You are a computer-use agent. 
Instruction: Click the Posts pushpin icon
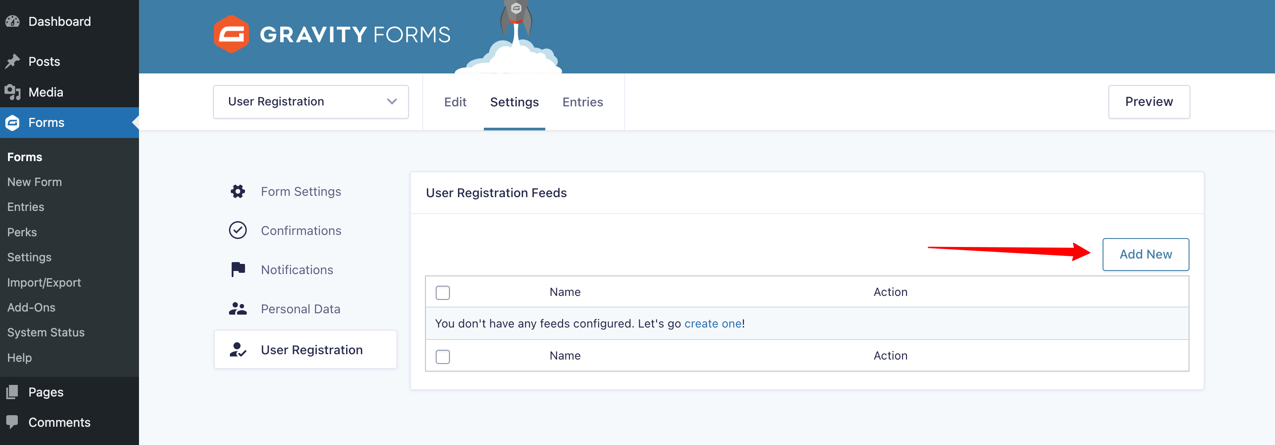[12, 61]
